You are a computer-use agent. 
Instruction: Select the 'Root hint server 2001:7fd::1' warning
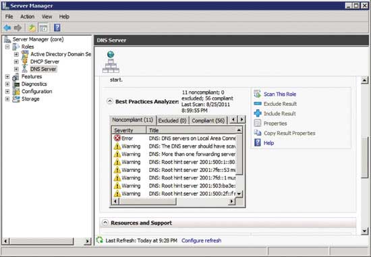[x=174, y=177]
